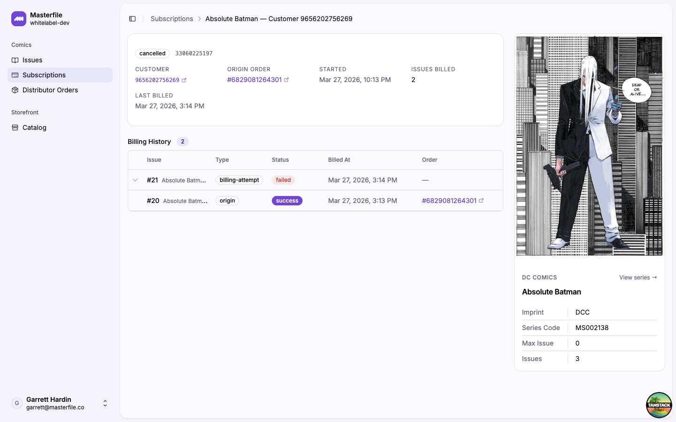The image size is (676, 422).
Task: Open external icon beside row #20 order
Action: [481, 201]
